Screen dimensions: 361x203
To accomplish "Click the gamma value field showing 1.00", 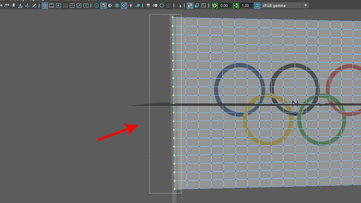I will tap(245, 6).
